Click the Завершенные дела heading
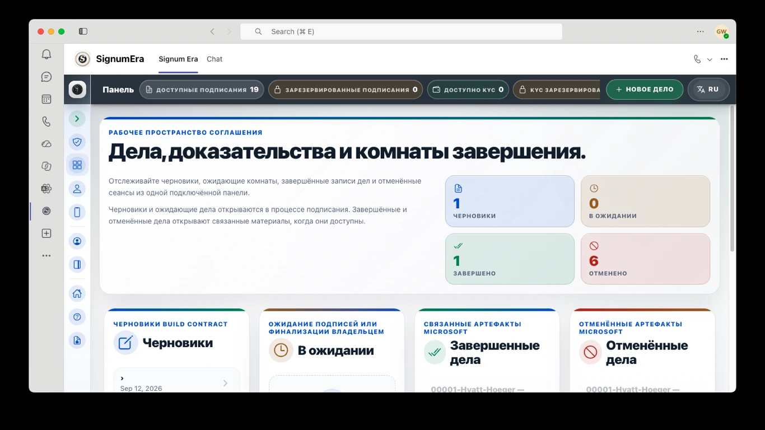The width and height of the screenshot is (765, 430). tap(495, 352)
